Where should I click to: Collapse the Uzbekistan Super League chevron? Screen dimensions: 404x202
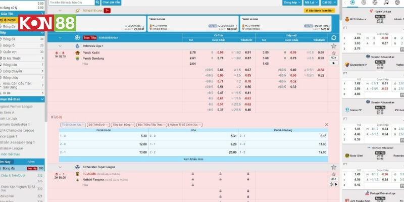[x=61, y=167]
